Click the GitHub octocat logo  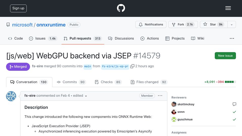click(x=121, y=8)
